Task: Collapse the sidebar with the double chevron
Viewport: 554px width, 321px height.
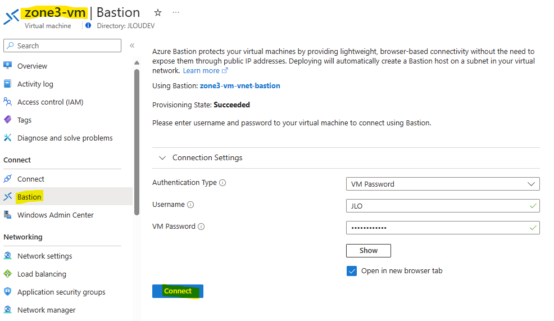Action: pos(132,45)
